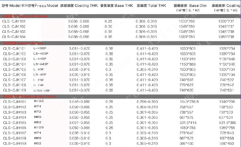
Task: Pick the CLS-CJH104 model entry
Action: point(14,118)
